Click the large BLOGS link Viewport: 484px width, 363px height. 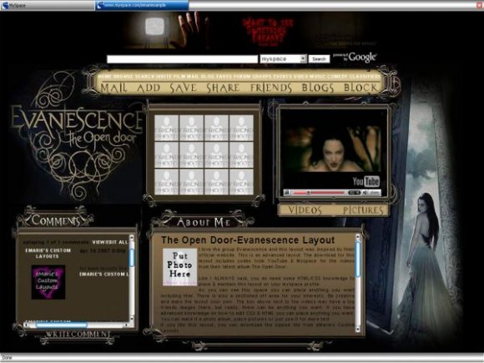(318, 88)
